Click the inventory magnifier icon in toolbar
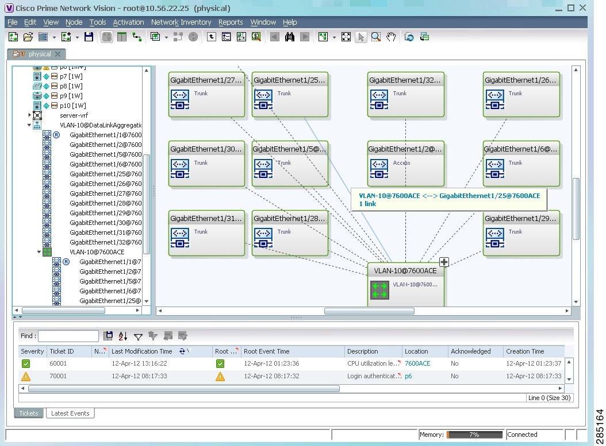The width and height of the screenshot is (606, 446). (256, 37)
